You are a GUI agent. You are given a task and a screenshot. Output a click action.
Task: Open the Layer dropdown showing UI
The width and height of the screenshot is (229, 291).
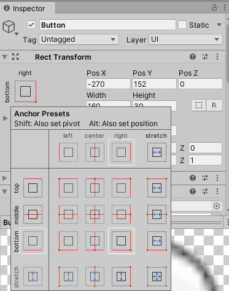coord(185,39)
